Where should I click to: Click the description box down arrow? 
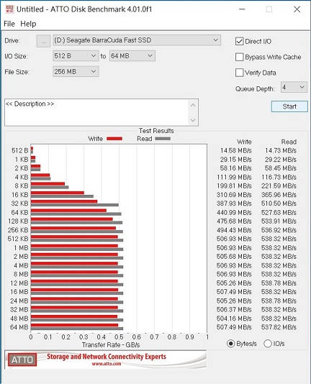(x=193, y=120)
